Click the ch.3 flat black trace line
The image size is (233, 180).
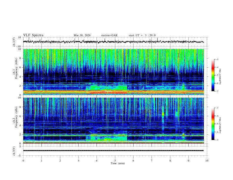[x=113, y=151]
